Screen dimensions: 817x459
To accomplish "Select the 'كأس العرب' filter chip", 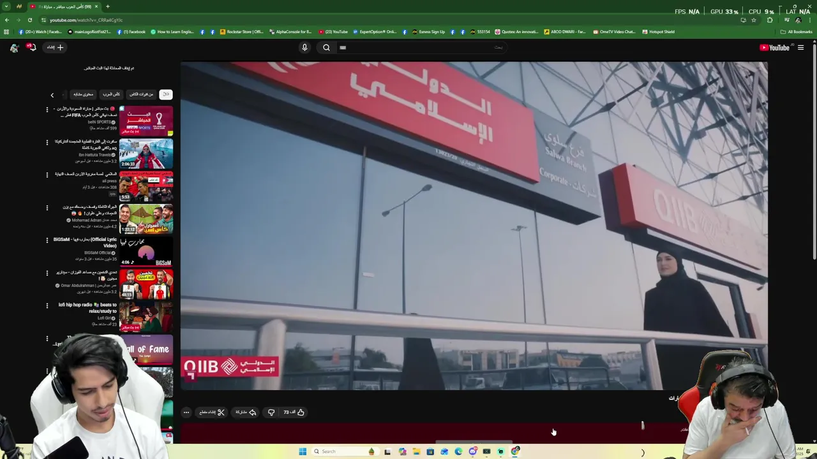I will [112, 94].
